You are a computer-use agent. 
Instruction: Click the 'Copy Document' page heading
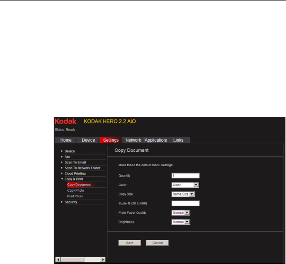[131, 150]
